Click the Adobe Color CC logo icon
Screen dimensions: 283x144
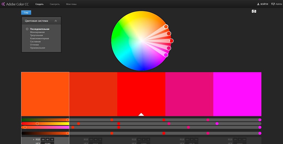(x=3, y=4)
